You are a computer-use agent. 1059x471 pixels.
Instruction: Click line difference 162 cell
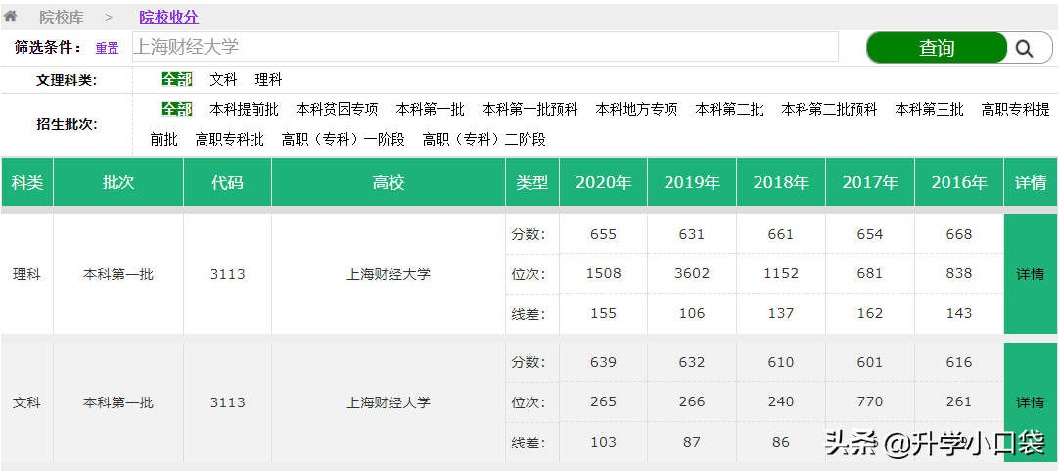(x=870, y=313)
